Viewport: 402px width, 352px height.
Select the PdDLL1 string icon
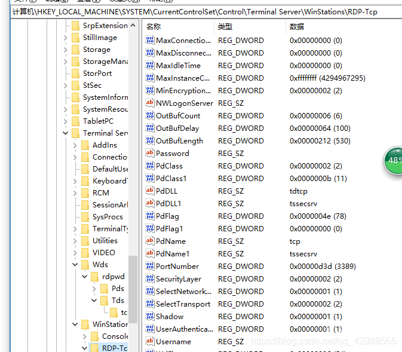pyautogui.click(x=150, y=203)
